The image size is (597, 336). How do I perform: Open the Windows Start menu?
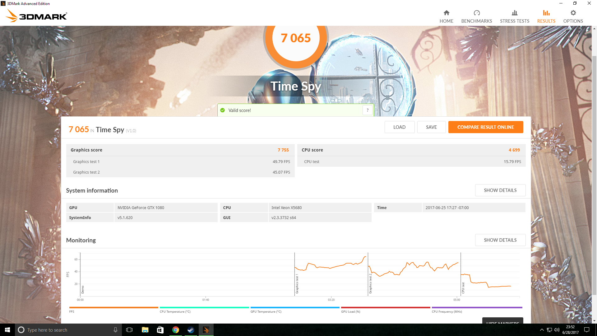(x=7, y=330)
